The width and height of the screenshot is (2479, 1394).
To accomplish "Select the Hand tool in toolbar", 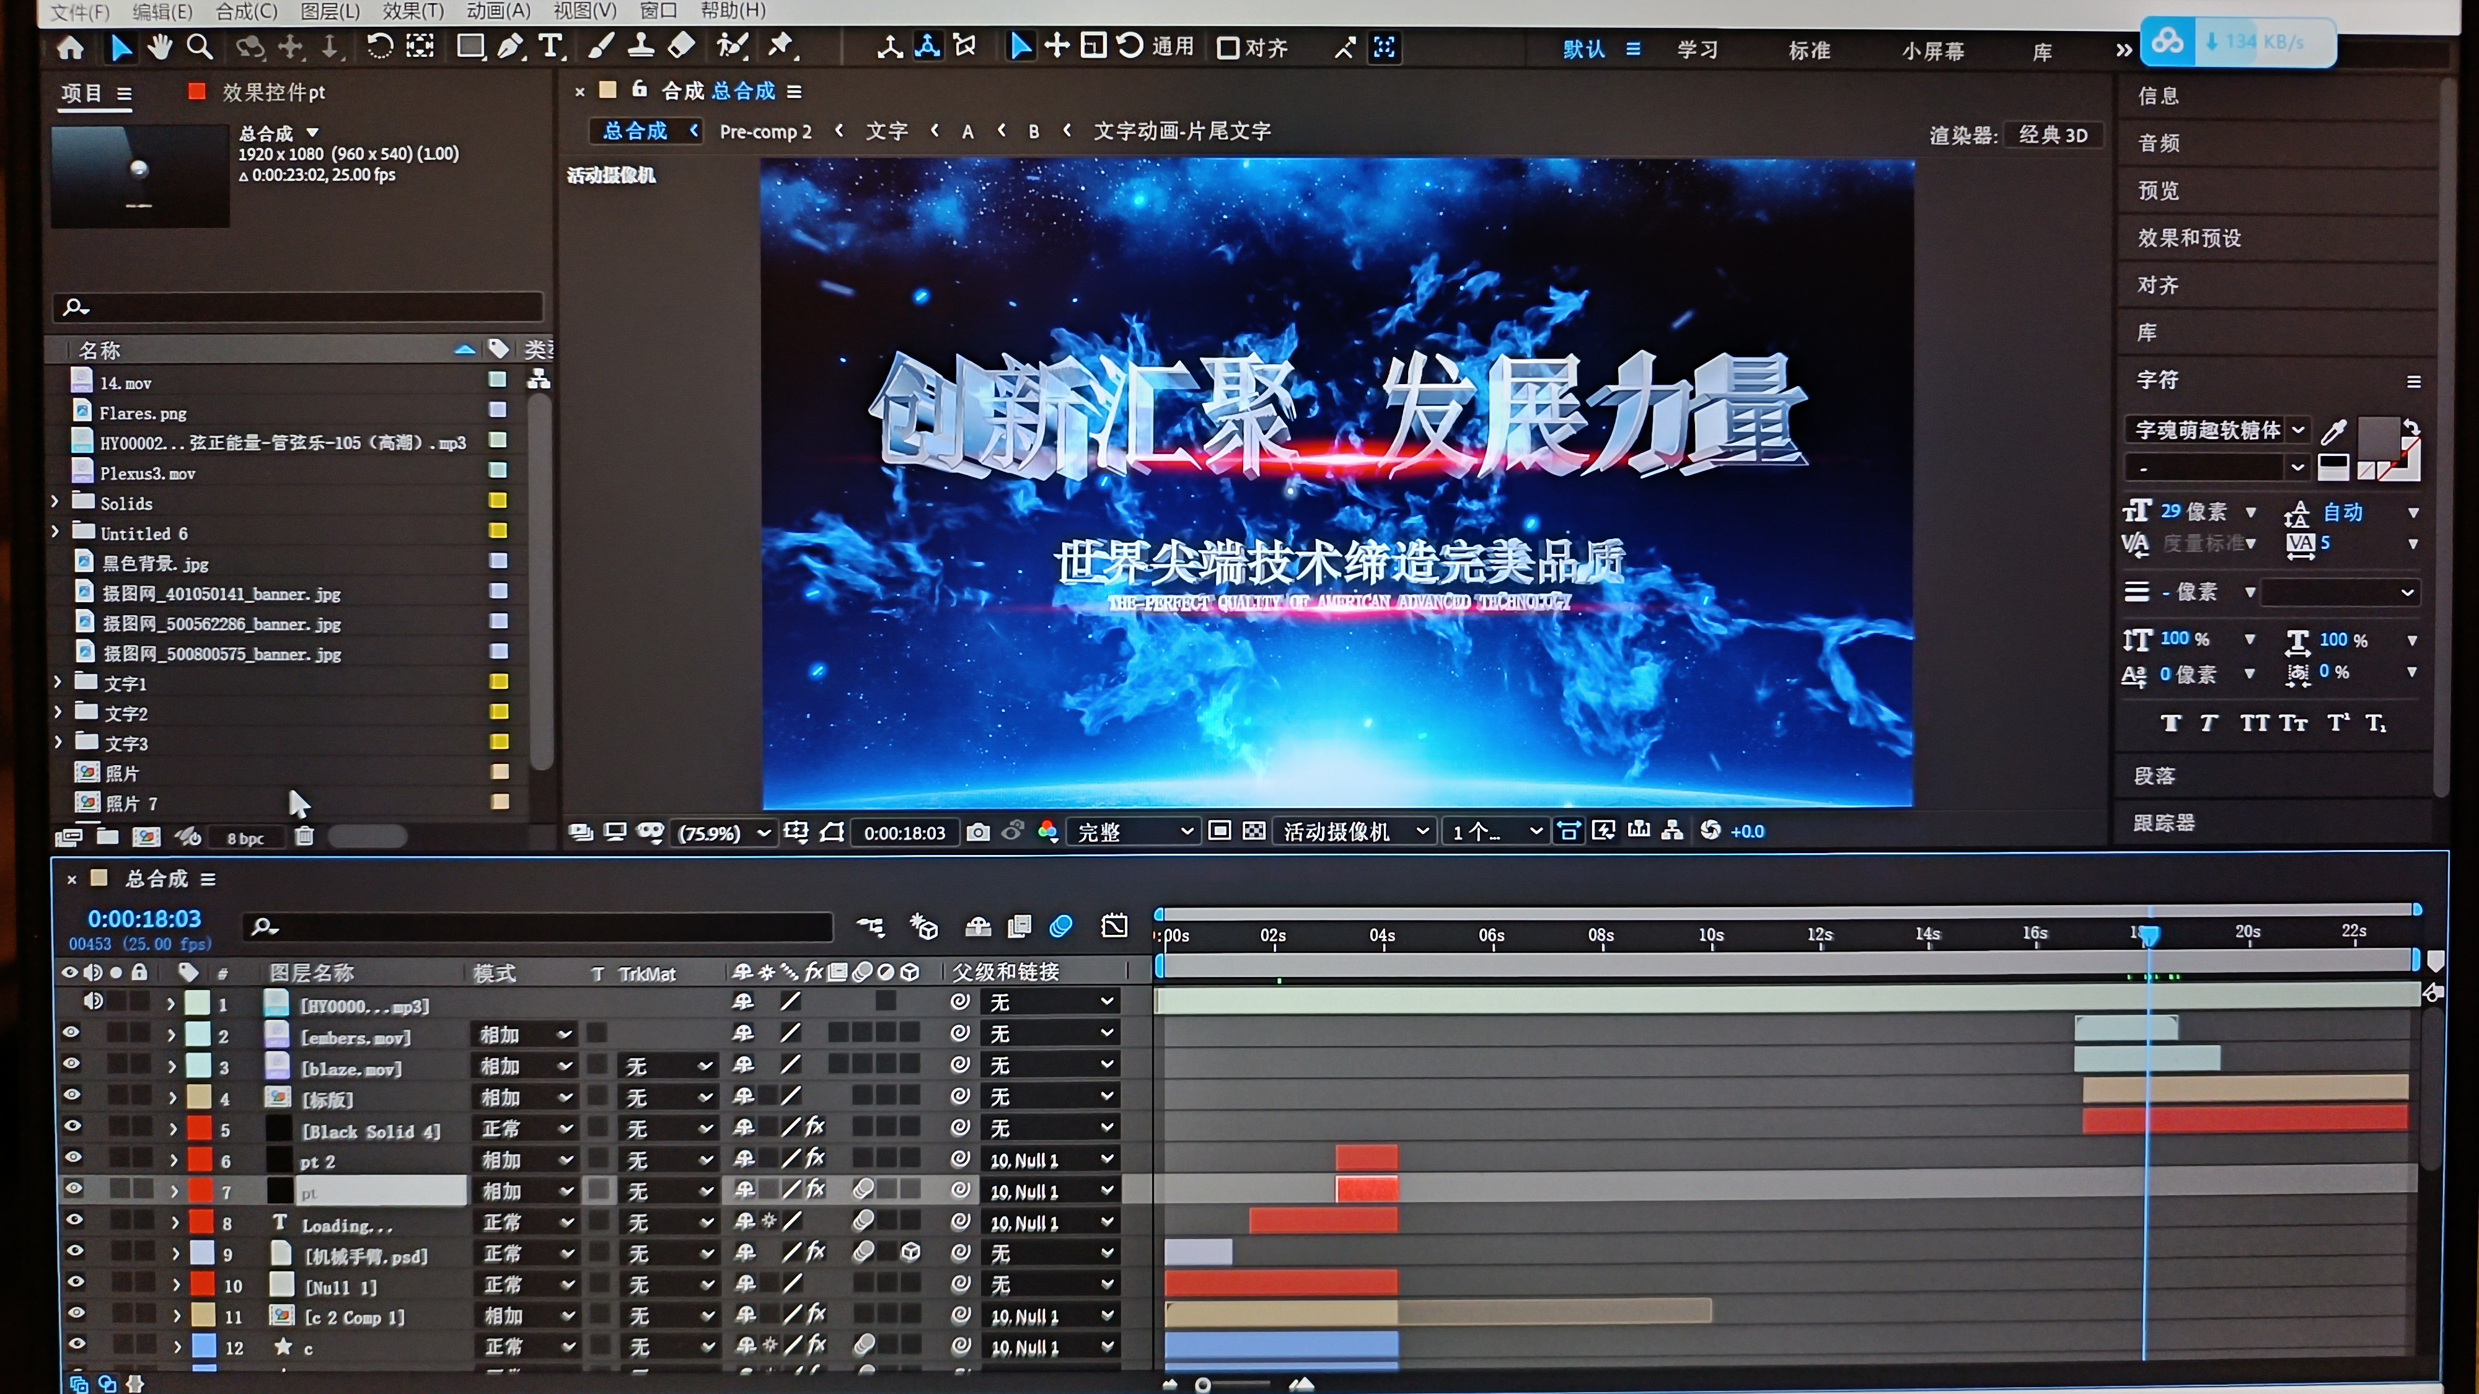I will [160, 46].
